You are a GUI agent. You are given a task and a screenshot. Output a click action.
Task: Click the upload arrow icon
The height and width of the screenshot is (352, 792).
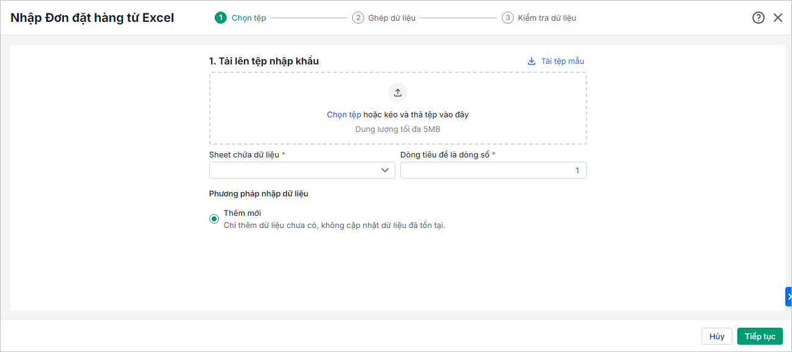pyautogui.click(x=398, y=92)
